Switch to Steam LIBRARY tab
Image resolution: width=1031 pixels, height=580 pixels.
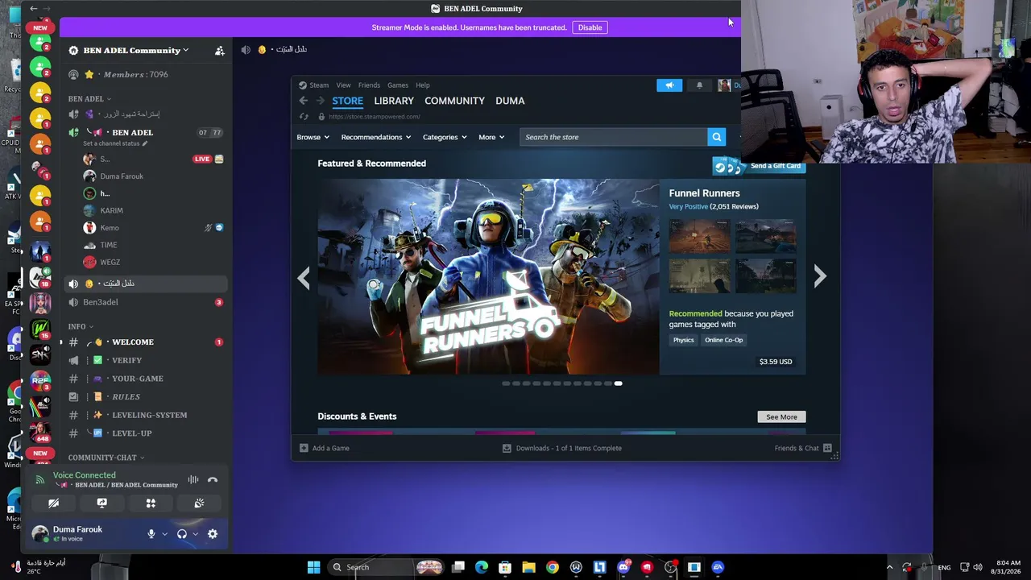[394, 101]
